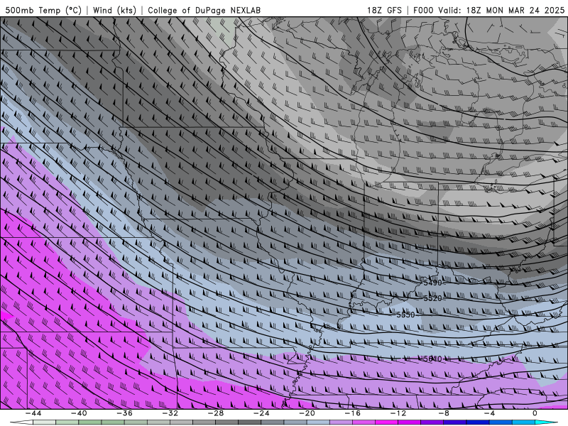568x426 pixels.
Task: Click the -36 colorbar tick label
Action: click(x=124, y=413)
